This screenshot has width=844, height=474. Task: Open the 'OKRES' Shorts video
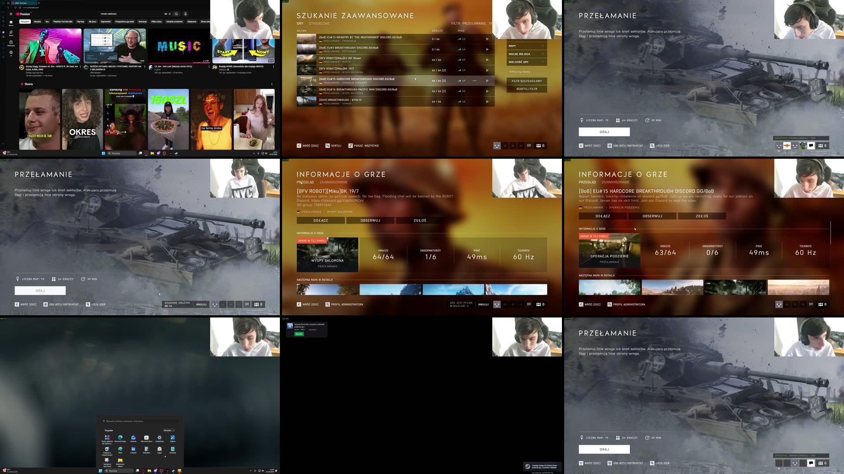point(82,119)
